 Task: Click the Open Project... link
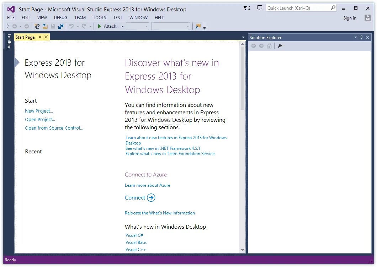[40, 119]
